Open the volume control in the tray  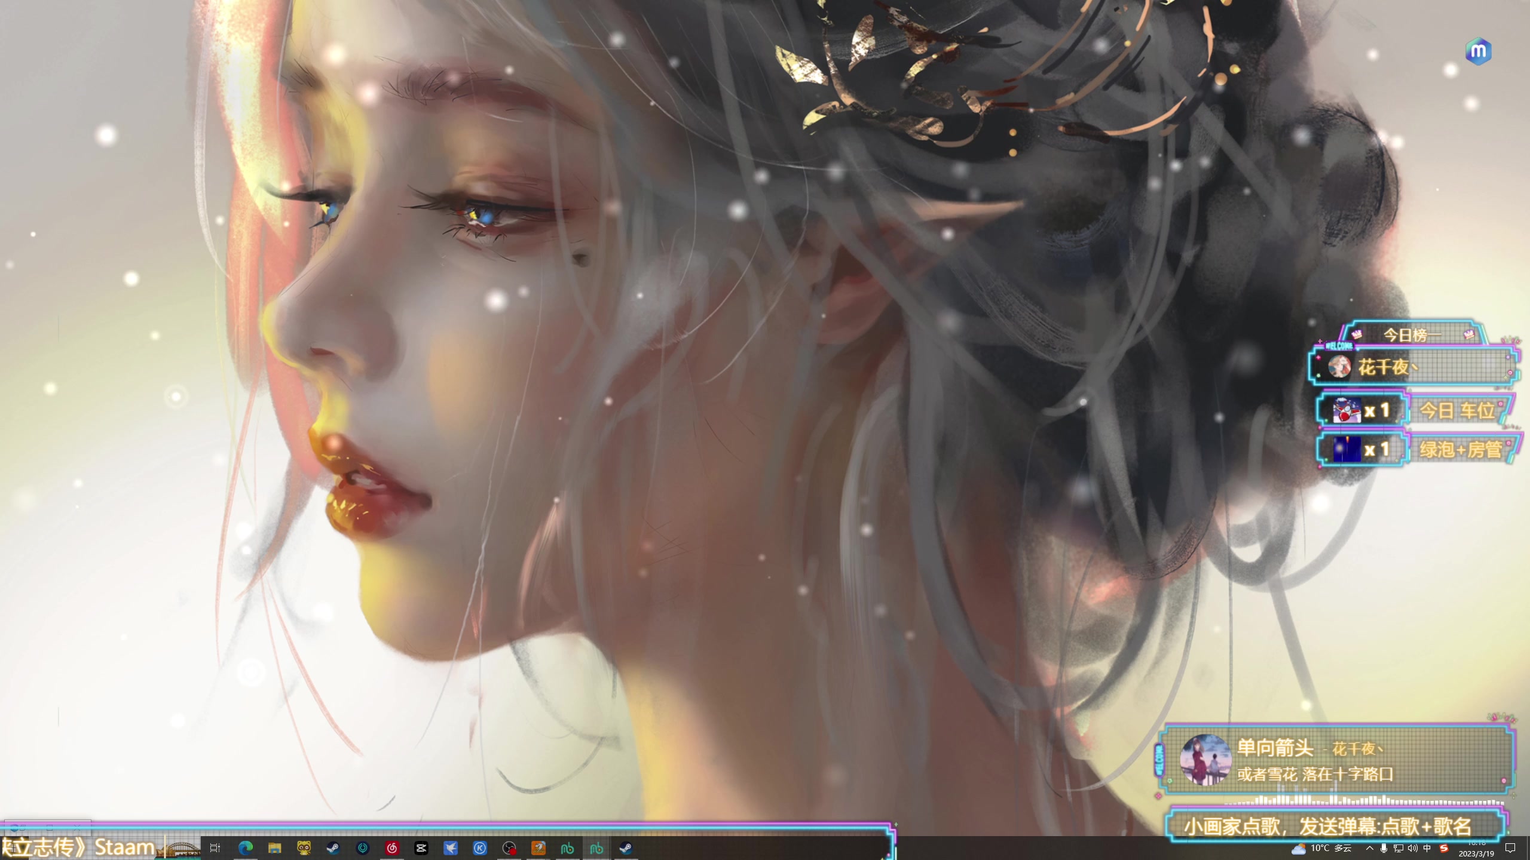[1413, 848]
